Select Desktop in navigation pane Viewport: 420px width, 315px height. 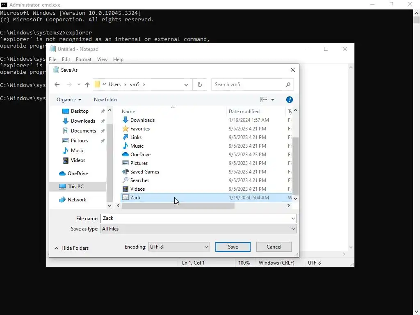80,111
